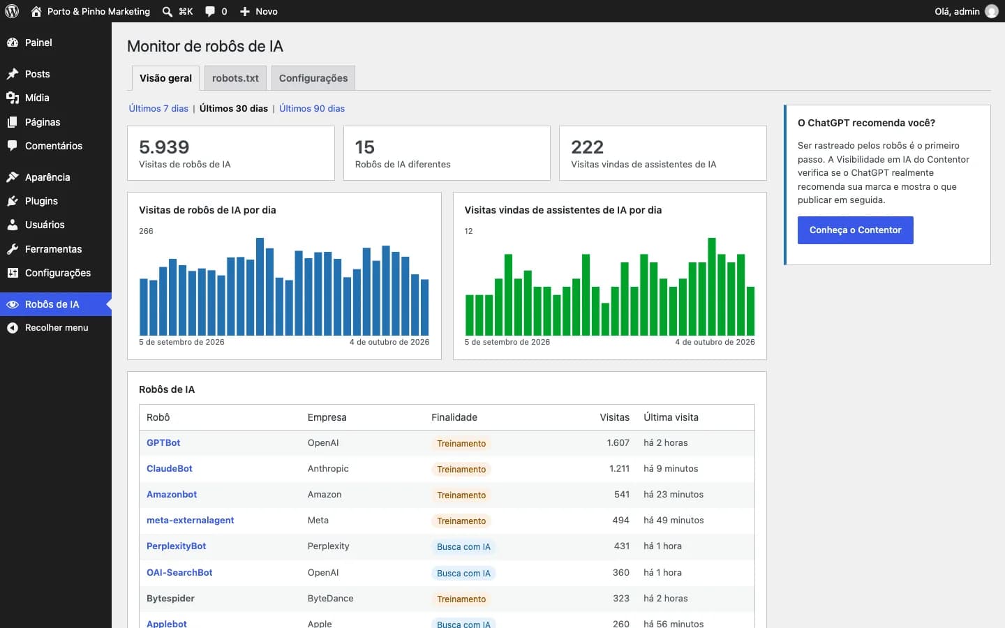Image resolution: width=1005 pixels, height=628 pixels.
Task: Switch to the robots.txt tab
Action: click(x=235, y=78)
